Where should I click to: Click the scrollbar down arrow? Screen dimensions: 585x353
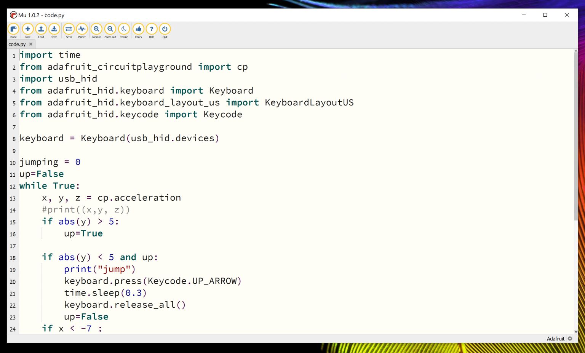tap(575, 332)
